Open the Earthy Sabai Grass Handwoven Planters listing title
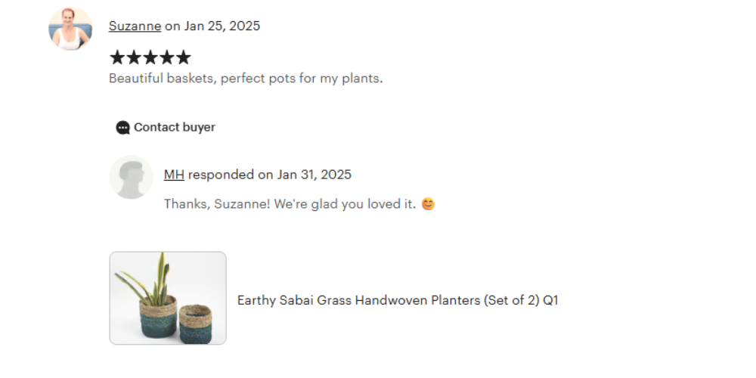Screen dimensions: 756x378 coord(398,300)
